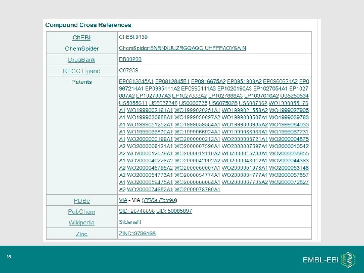Open patent WO2000074652A1
The height and width of the screenshot is (273, 364).
tap(150, 190)
